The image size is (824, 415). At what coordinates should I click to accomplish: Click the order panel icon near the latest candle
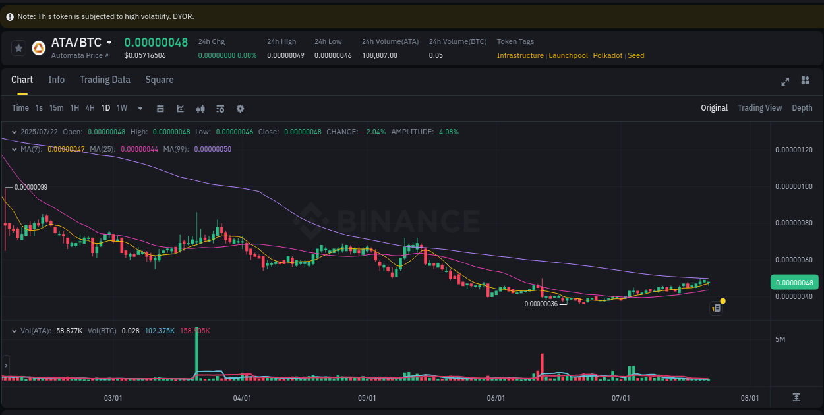[716, 308]
